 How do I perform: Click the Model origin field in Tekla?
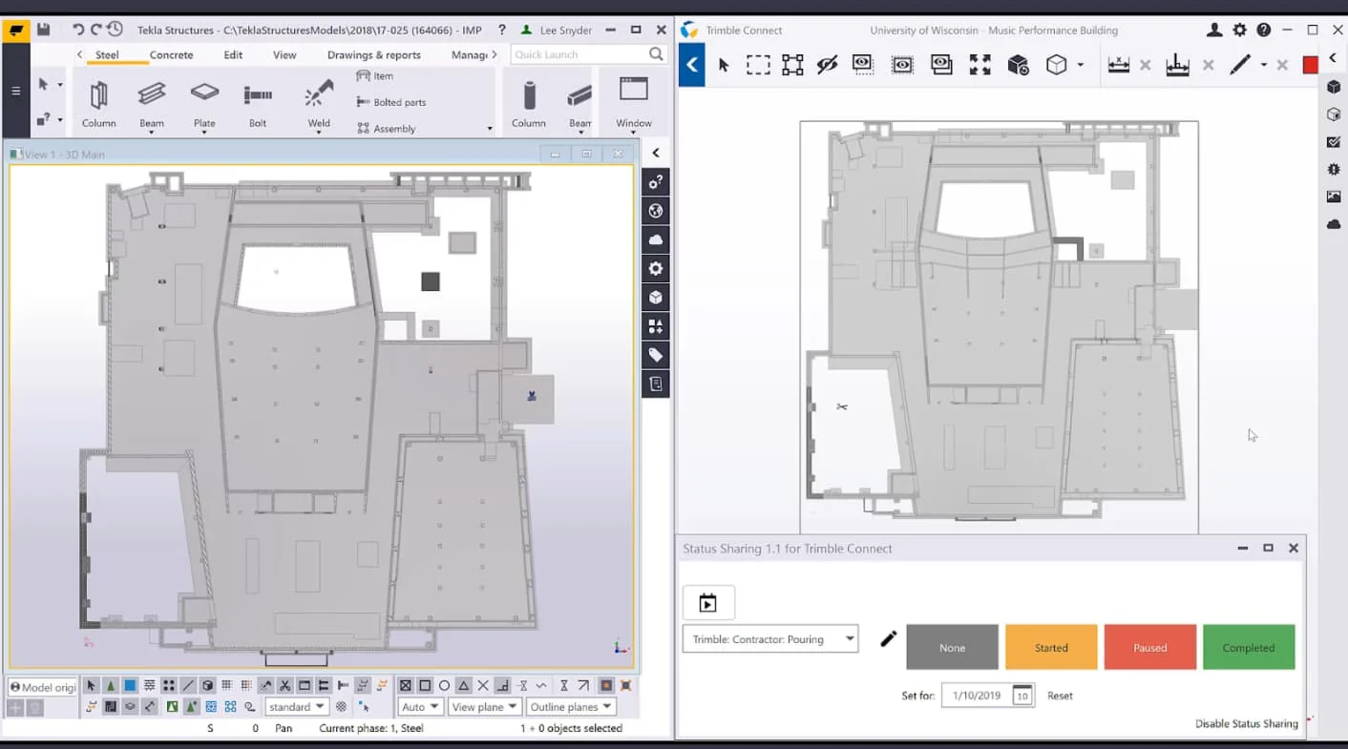tap(42, 687)
